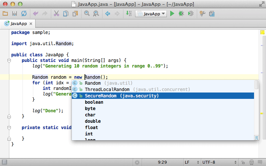
Task: Undo last action in toolbar
Action: pos(36,13)
